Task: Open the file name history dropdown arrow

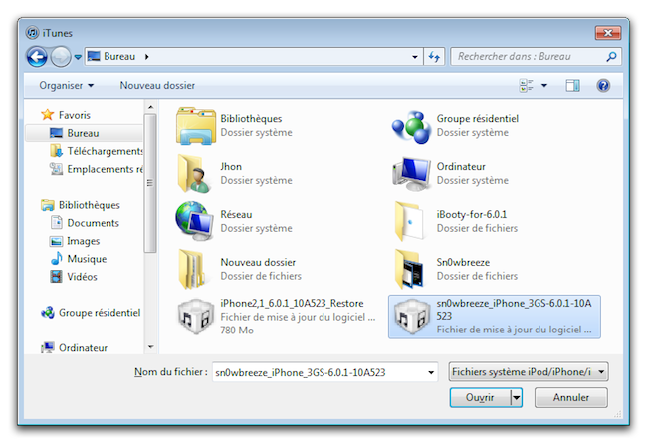Action: 431,372
